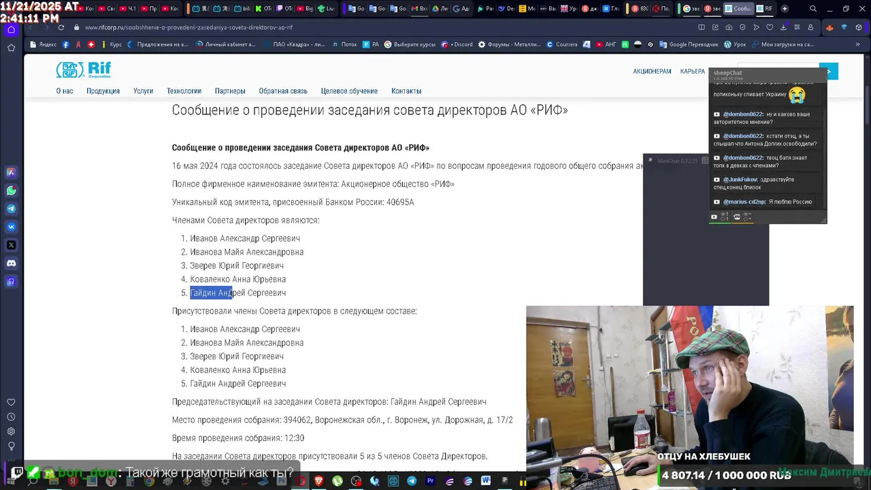Viewport: 871px width, 490px height.
Task: Click 'Зверев Юрий Георгиевич' in first list
Action: pyautogui.click(x=237, y=265)
